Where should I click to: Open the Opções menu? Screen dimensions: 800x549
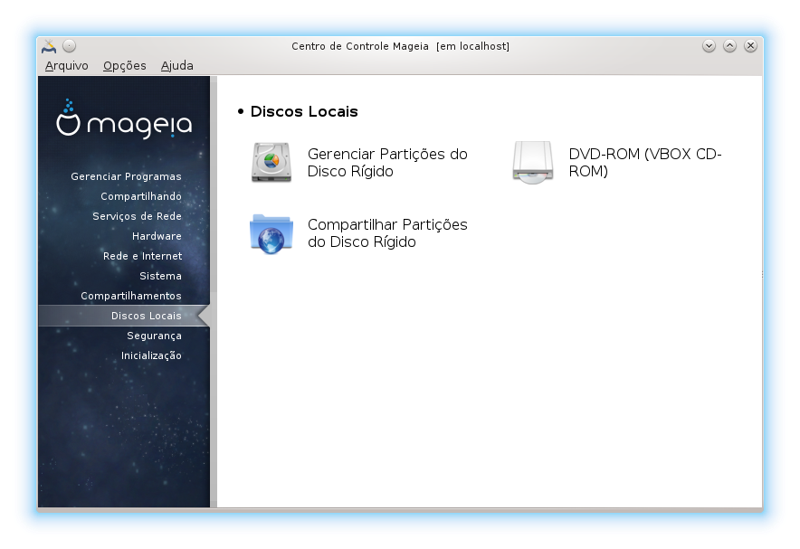125,66
